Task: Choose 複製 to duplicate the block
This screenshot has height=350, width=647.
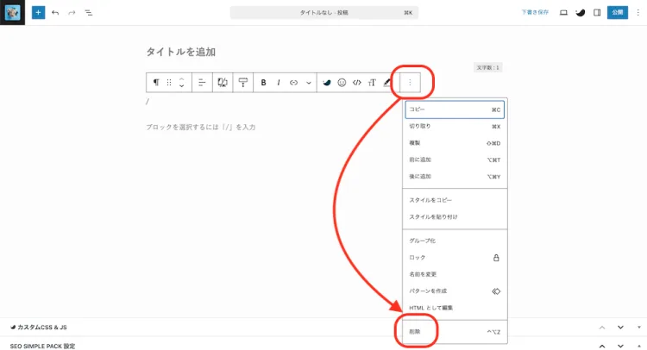Action: pos(455,143)
